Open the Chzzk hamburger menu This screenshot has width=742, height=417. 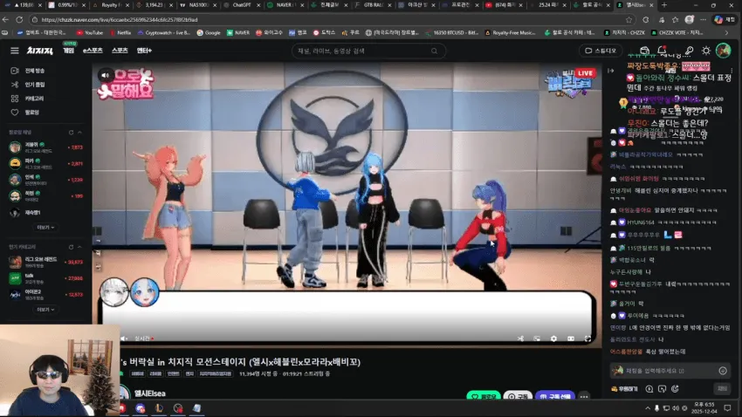[15, 51]
